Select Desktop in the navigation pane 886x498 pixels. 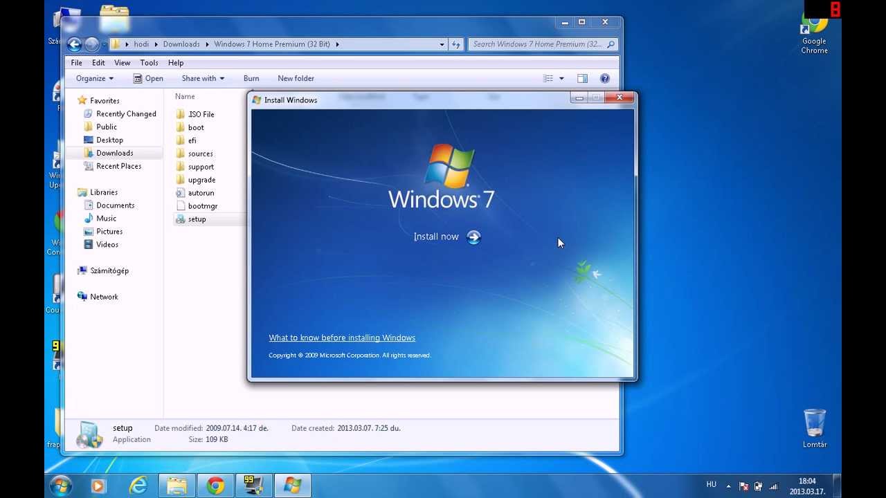click(x=109, y=140)
